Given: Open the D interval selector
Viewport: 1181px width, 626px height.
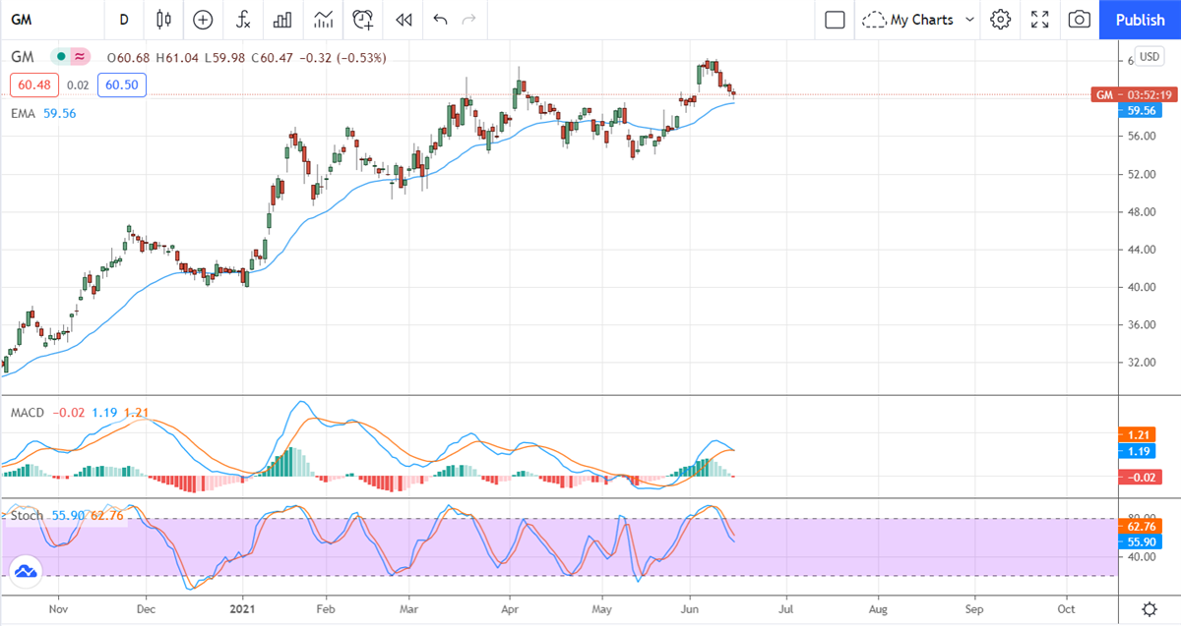Looking at the screenshot, I should pyautogui.click(x=123, y=20).
